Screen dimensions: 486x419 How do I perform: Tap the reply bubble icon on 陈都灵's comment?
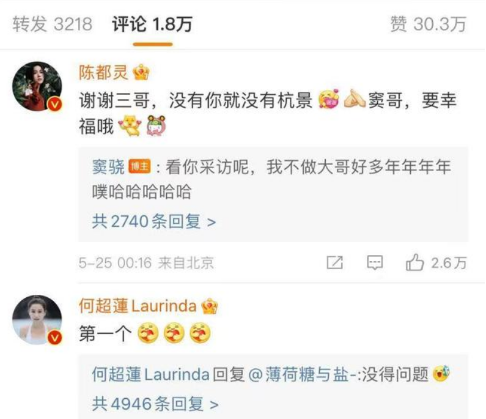click(x=375, y=262)
